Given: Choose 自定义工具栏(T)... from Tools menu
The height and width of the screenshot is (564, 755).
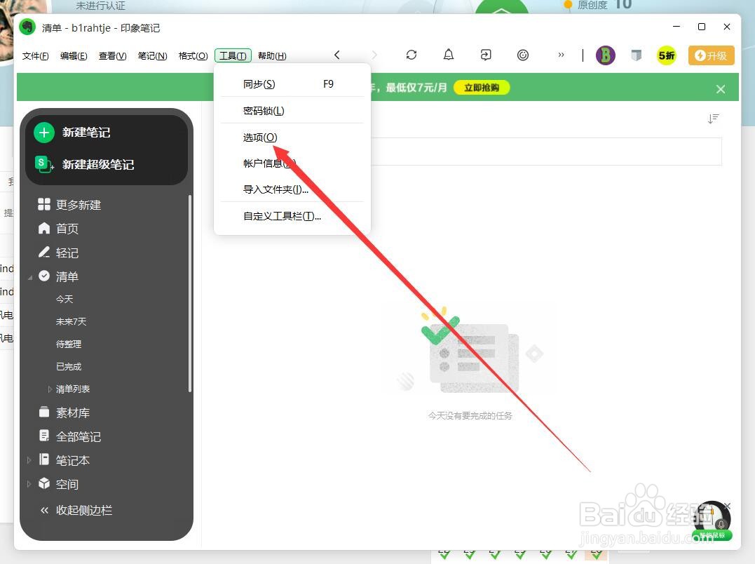Looking at the screenshot, I should coord(292,216).
